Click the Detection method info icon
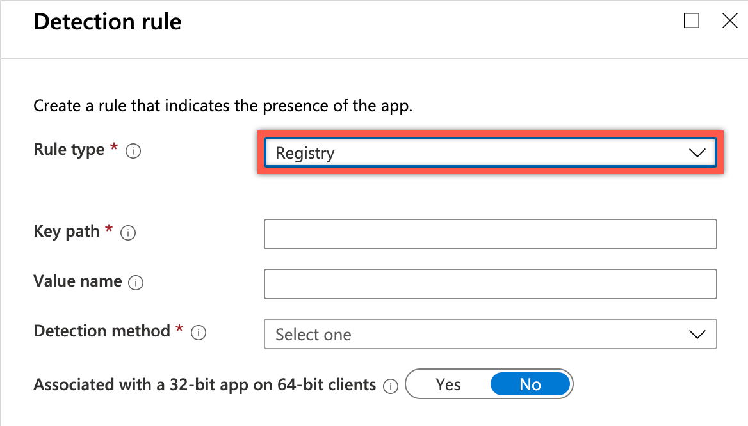This screenshot has width=748, height=426. [199, 332]
